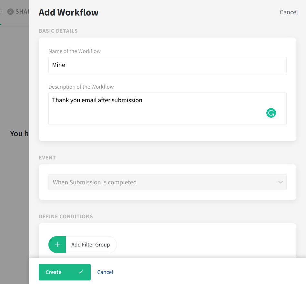Expand the event dropdown chevron arrow
The image size is (306, 284).
280,182
